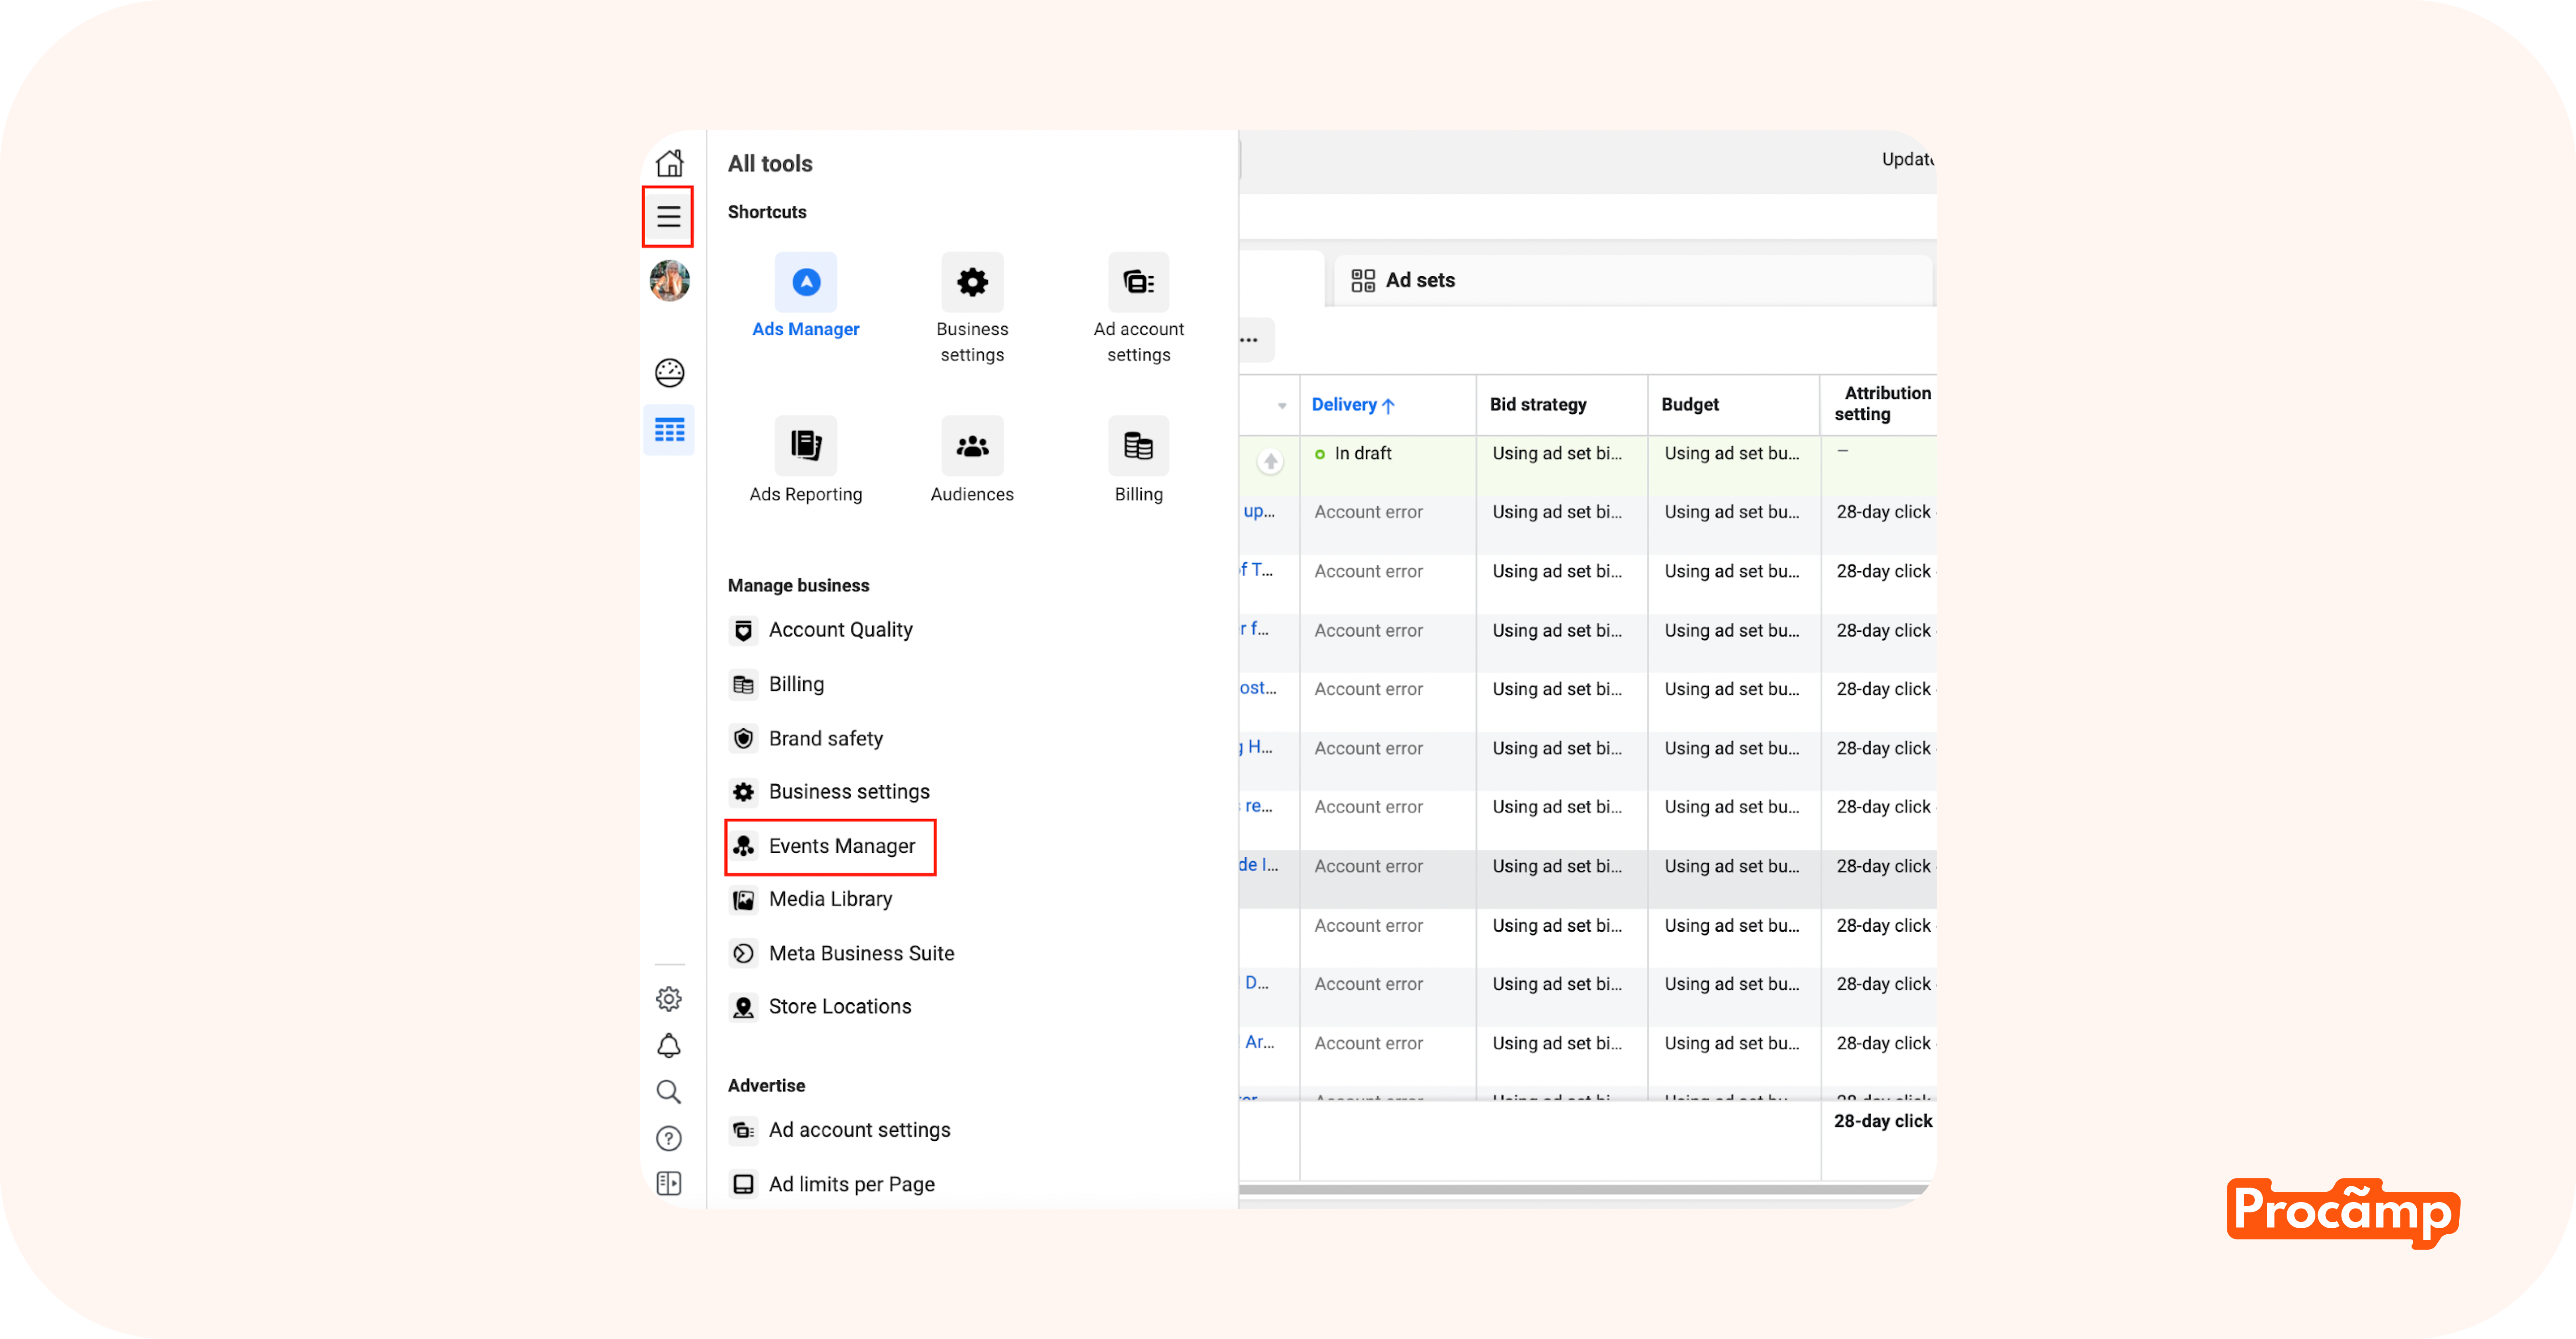The image size is (2576, 1339).
Task: Open the campaign link ending 'Ar...'
Action: pyautogui.click(x=1260, y=1042)
